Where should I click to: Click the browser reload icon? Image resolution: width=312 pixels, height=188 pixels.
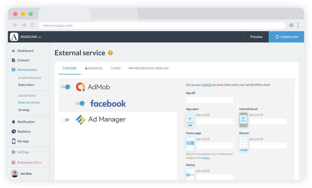tap(33, 25)
